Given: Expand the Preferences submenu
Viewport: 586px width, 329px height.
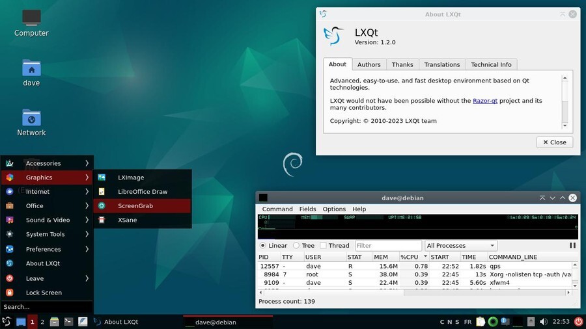Looking at the screenshot, I should click(47, 249).
